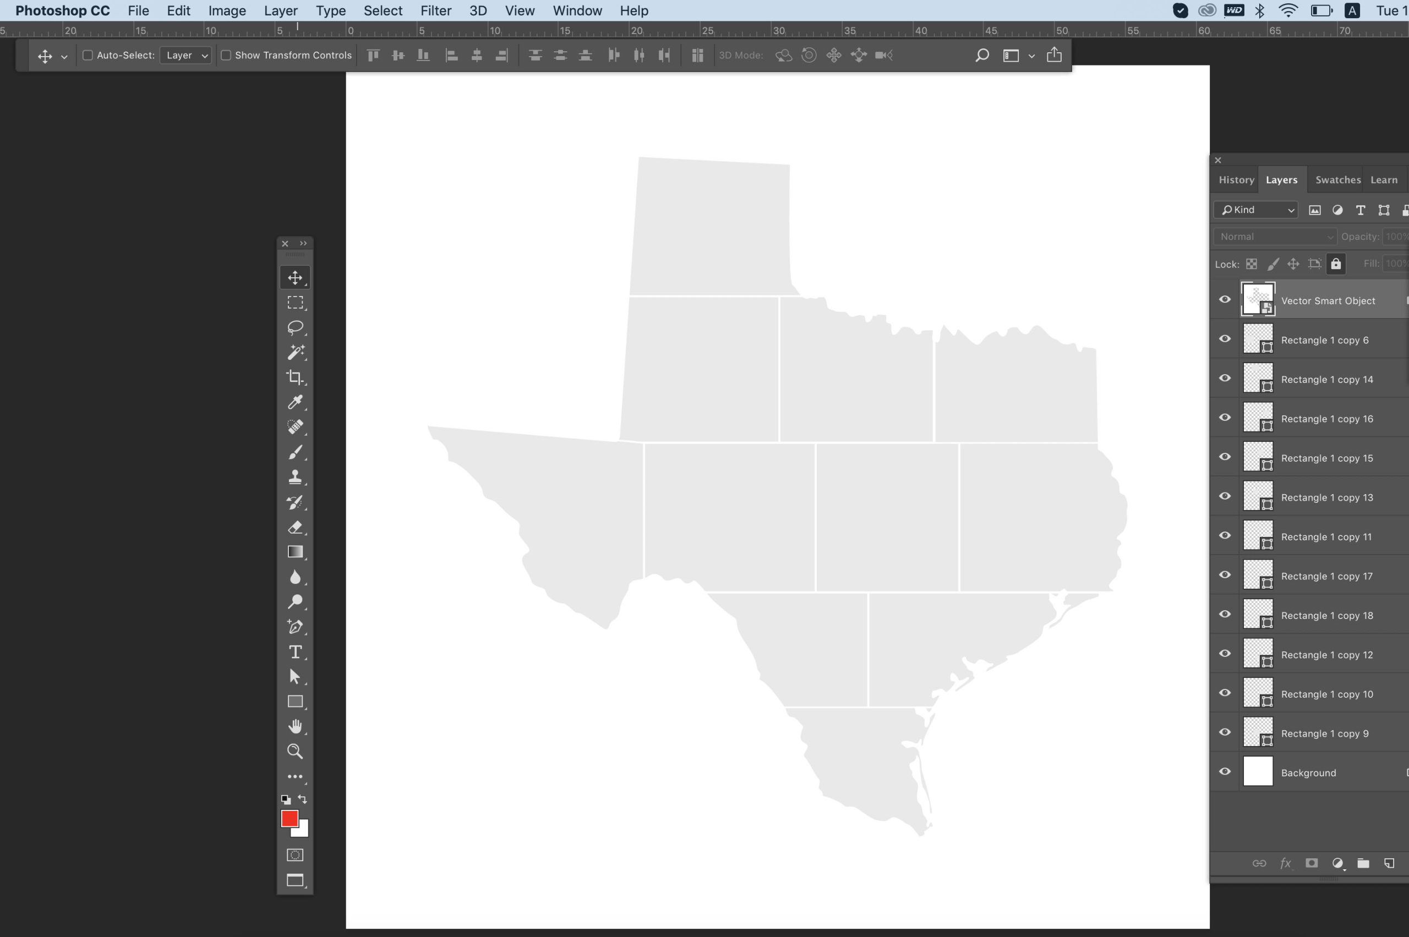Select the Crop tool
Viewport: 1409px width, 937px height.
(294, 377)
